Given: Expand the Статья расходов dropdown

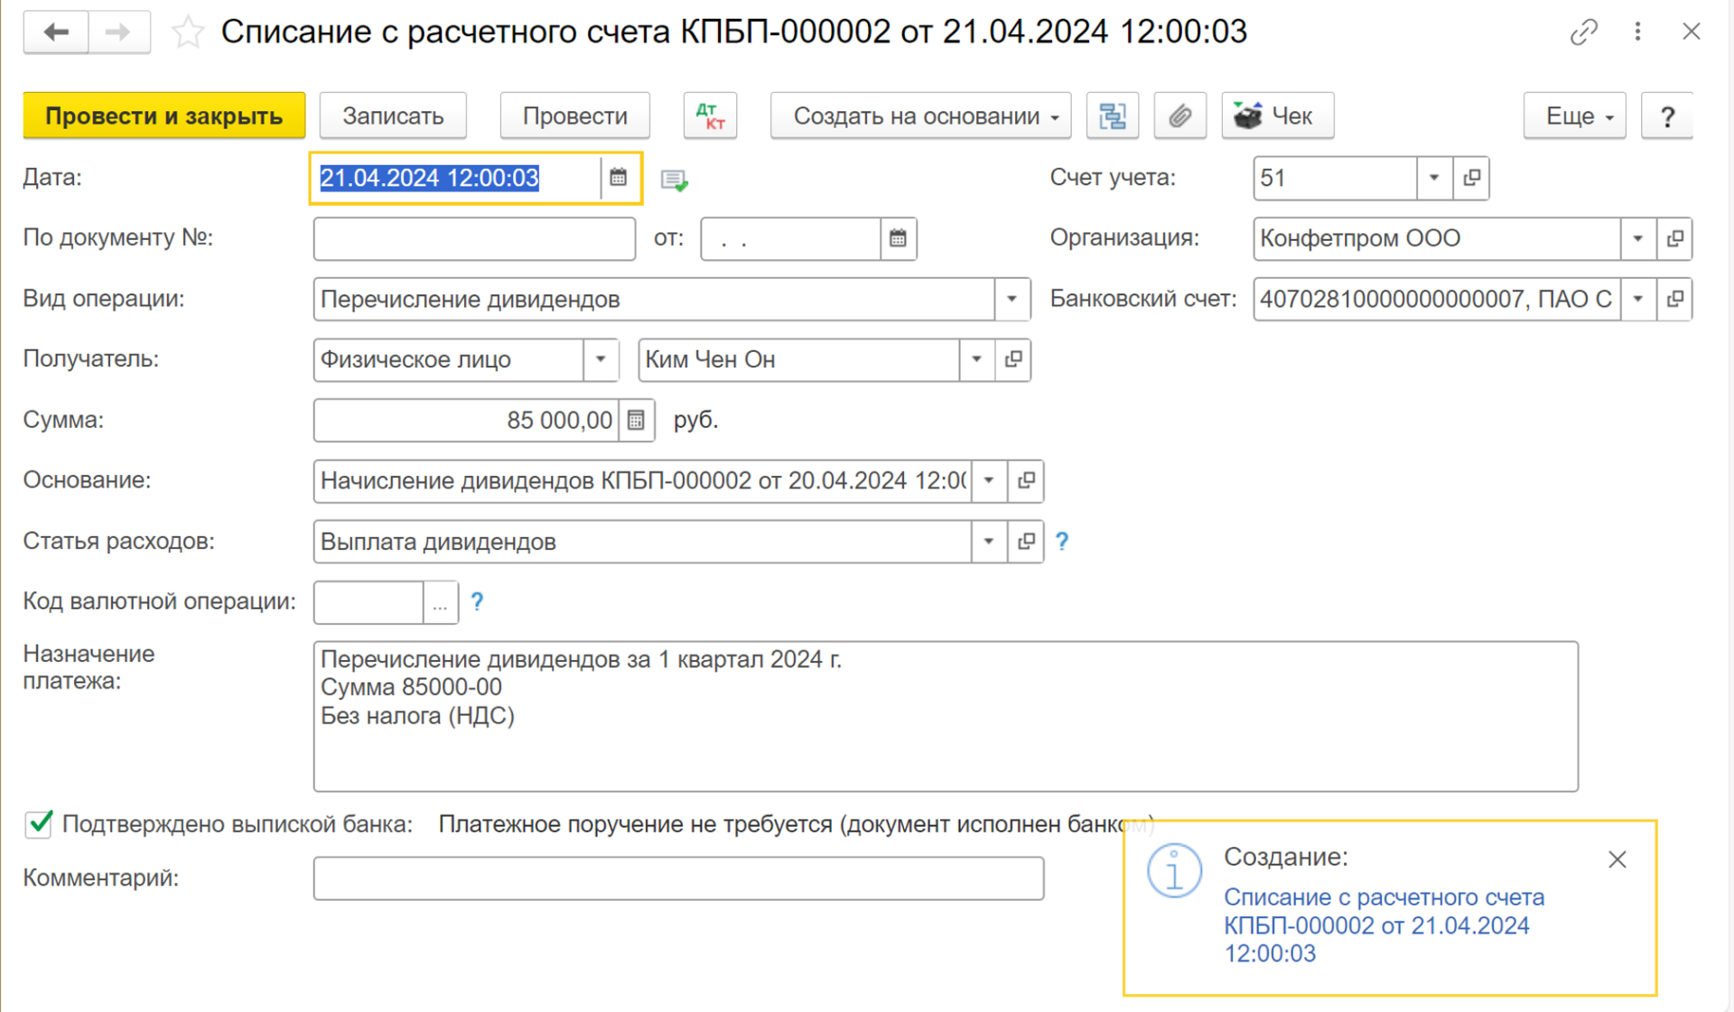Looking at the screenshot, I should 989,542.
